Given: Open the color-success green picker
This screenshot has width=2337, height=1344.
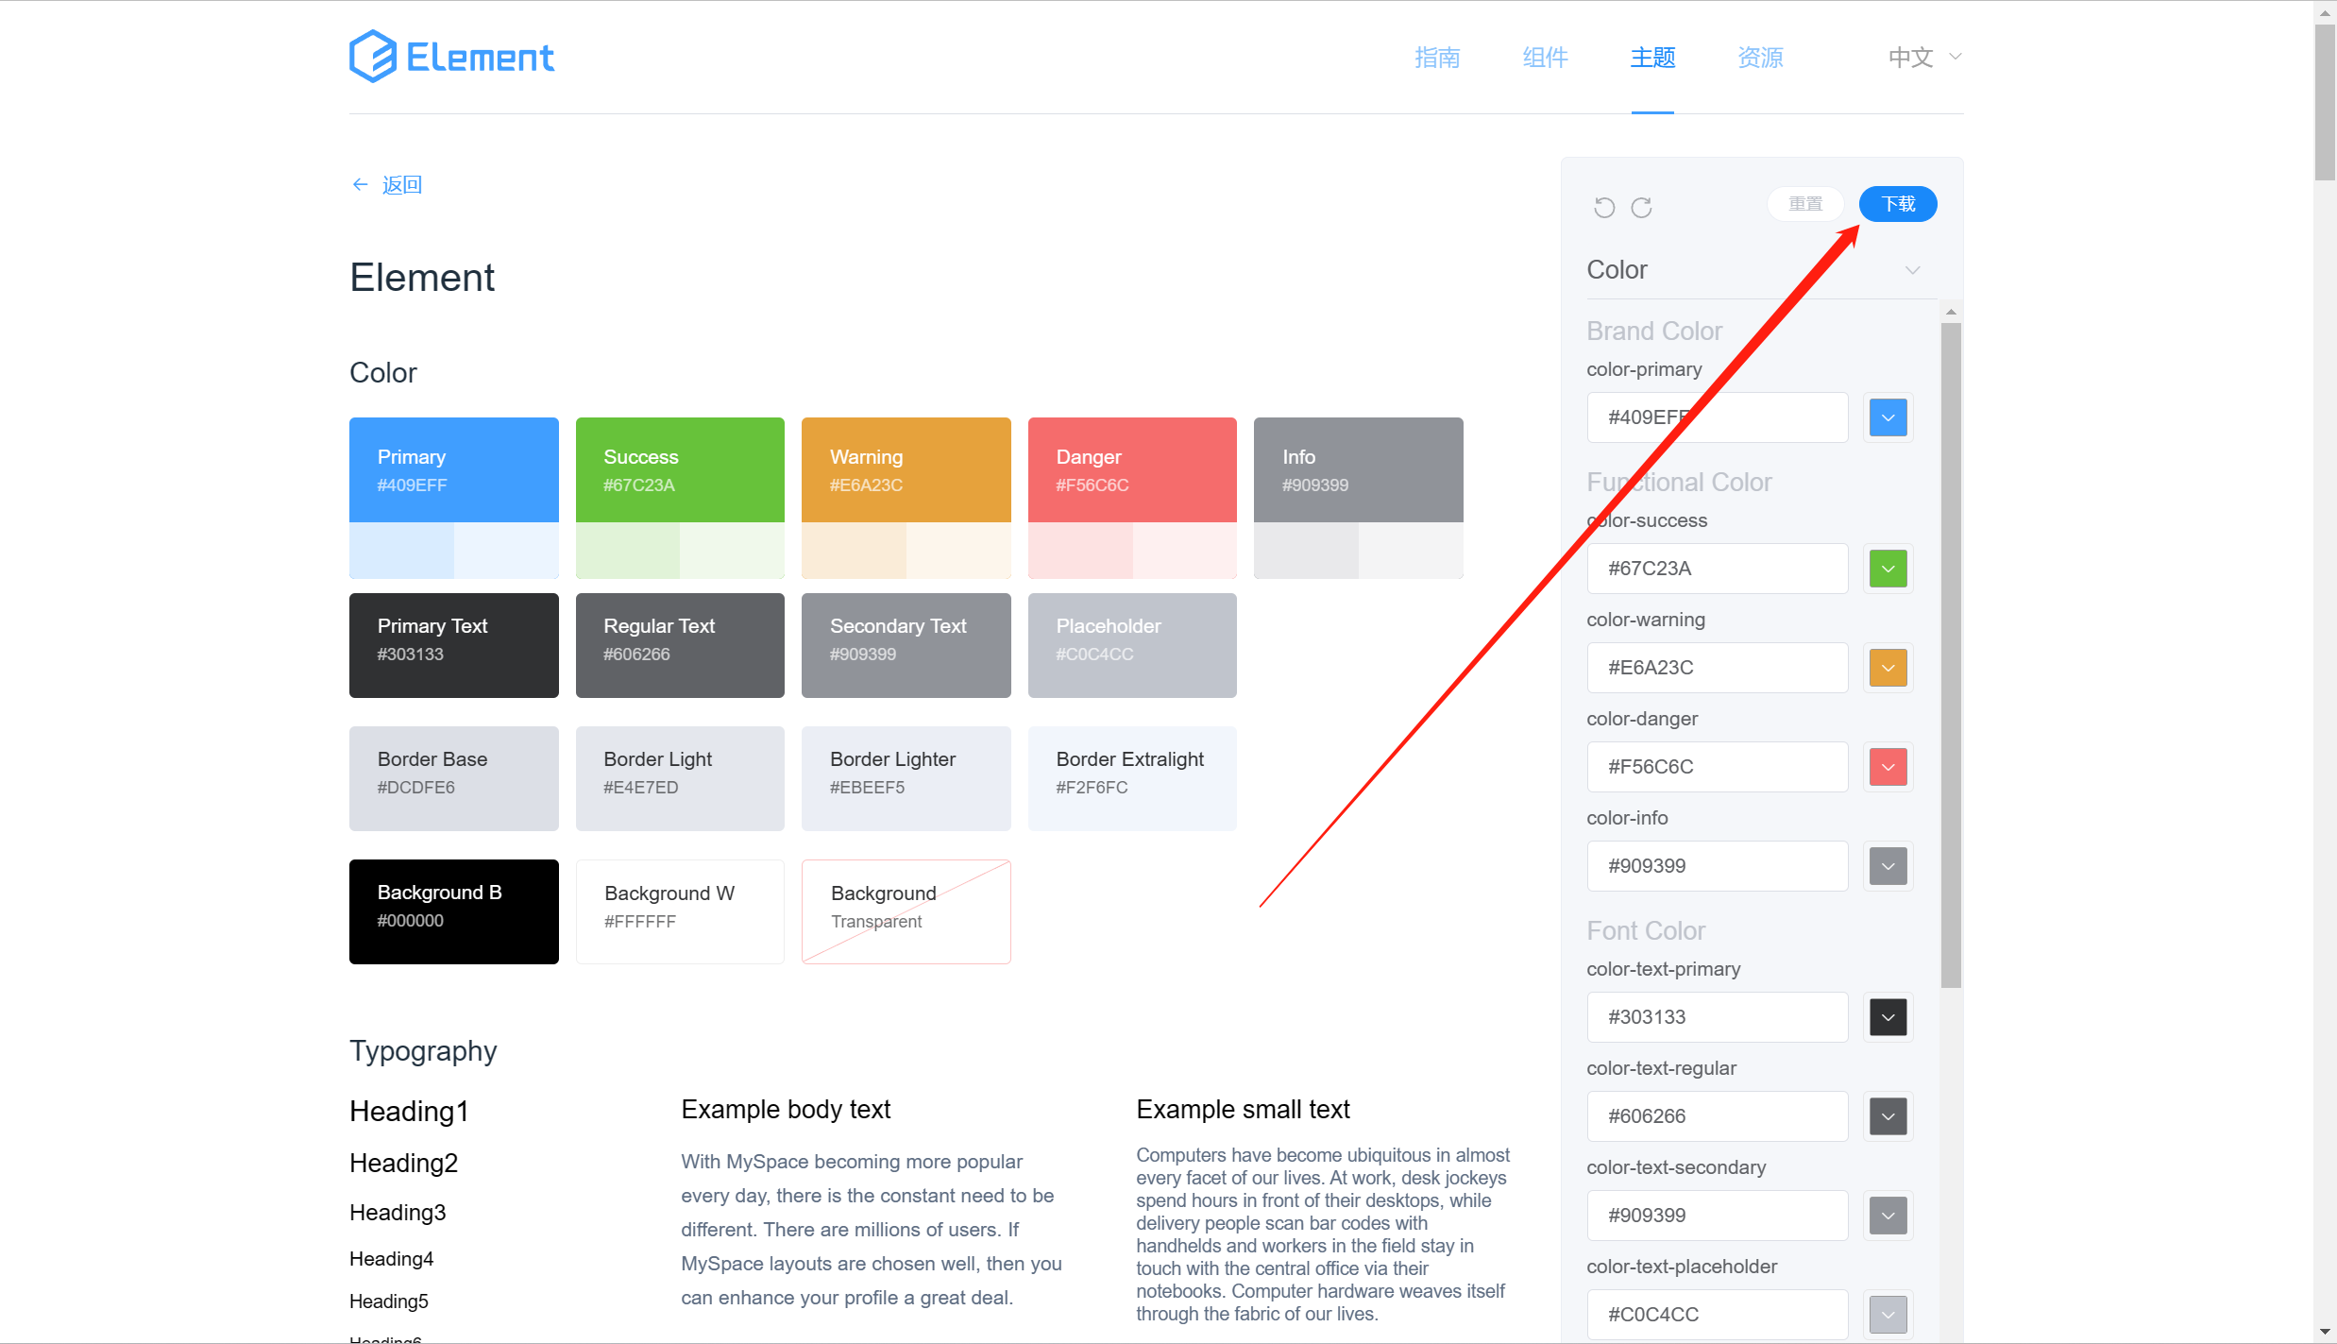Looking at the screenshot, I should coord(1888,569).
